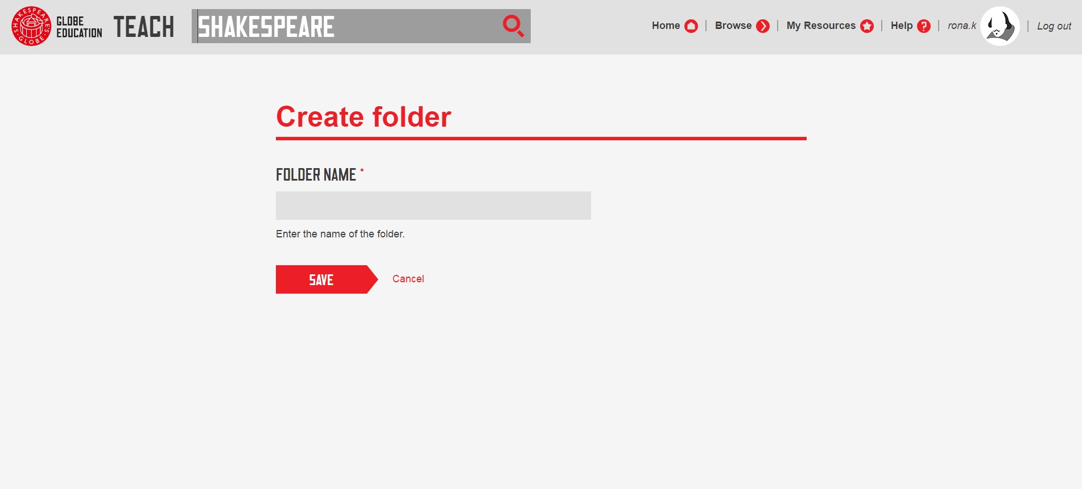This screenshot has width=1082, height=489.
Task: Click the magnifying glass search icon
Action: [x=513, y=26]
